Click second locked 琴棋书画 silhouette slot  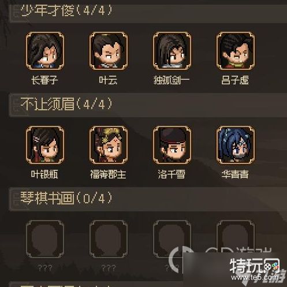(109, 239)
